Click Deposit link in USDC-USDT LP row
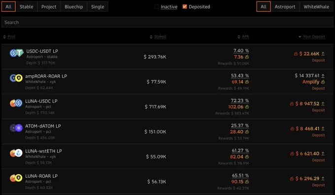This screenshot has width=335, height=195. tap(318, 60)
